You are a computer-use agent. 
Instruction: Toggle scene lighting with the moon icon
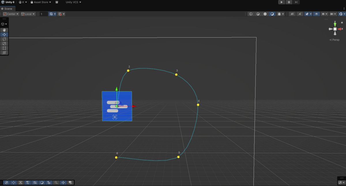point(272,14)
